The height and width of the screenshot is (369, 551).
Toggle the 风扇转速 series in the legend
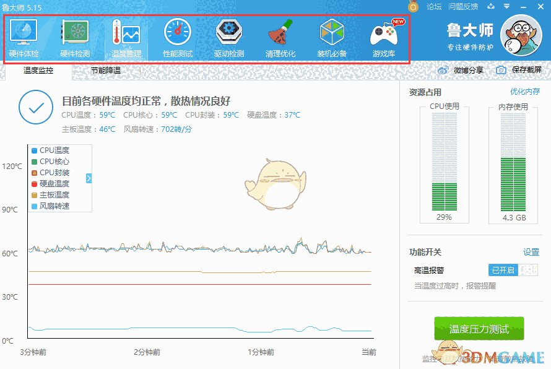(x=54, y=206)
